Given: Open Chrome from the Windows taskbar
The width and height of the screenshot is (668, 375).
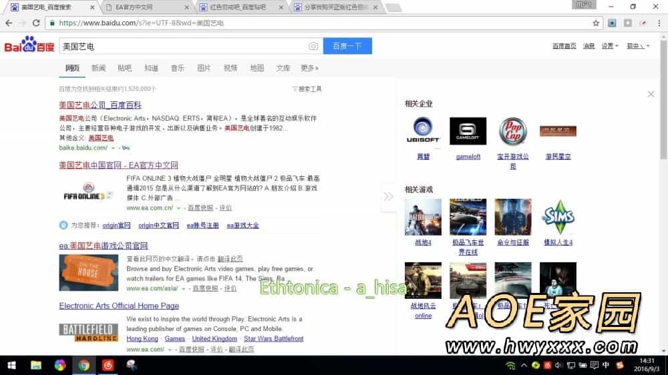Looking at the screenshot, I should coord(83,365).
